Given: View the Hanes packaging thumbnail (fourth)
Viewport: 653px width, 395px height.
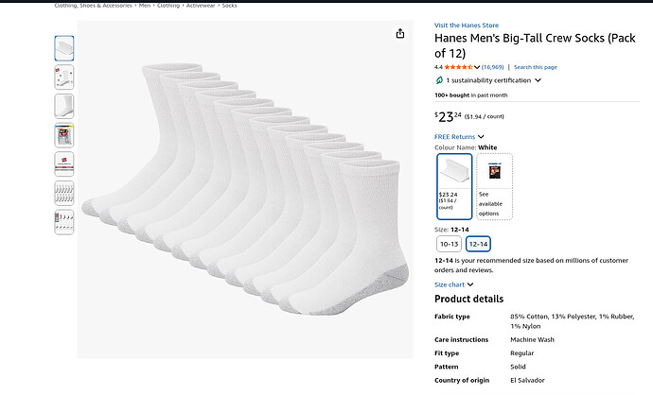Looking at the screenshot, I should coord(64,135).
